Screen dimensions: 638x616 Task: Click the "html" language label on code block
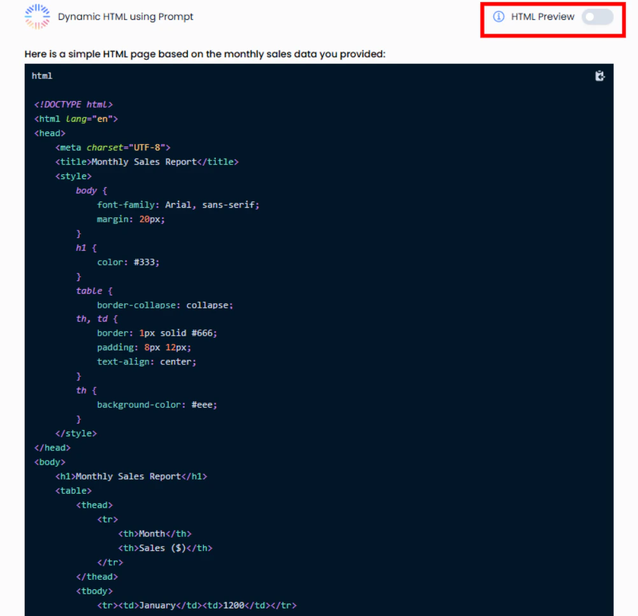(x=42, y=75)
